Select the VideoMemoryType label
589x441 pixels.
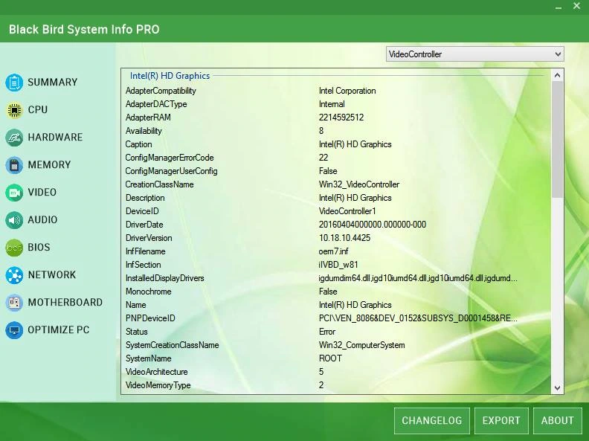[x=158, y=385]
